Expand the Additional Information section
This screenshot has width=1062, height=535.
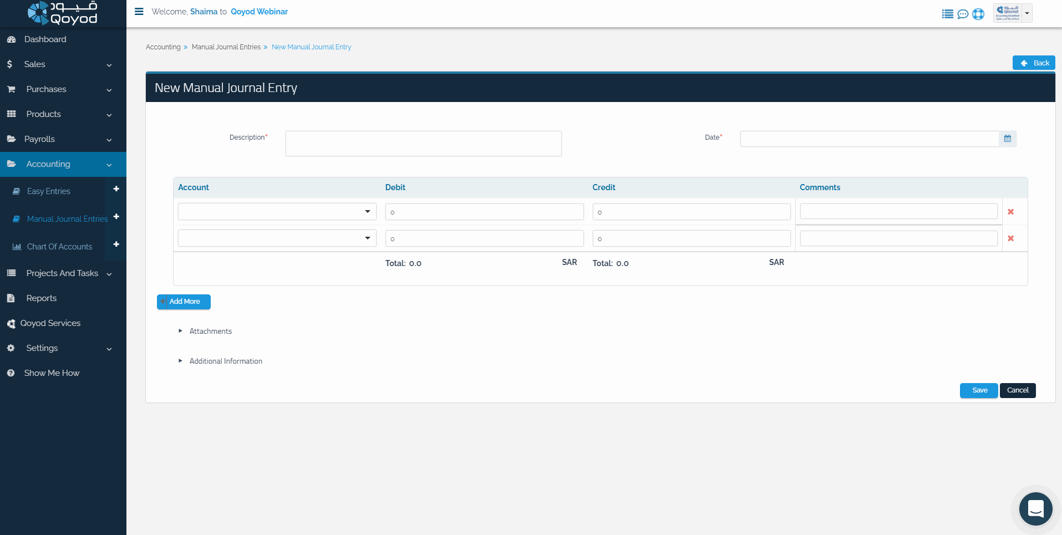pyautogui.click(x=225, y=361)
